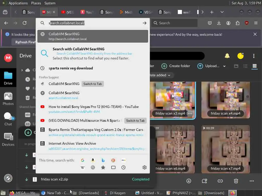
Task: Open options dots on friday scan x3.mp4
Action: click(190, 114)
